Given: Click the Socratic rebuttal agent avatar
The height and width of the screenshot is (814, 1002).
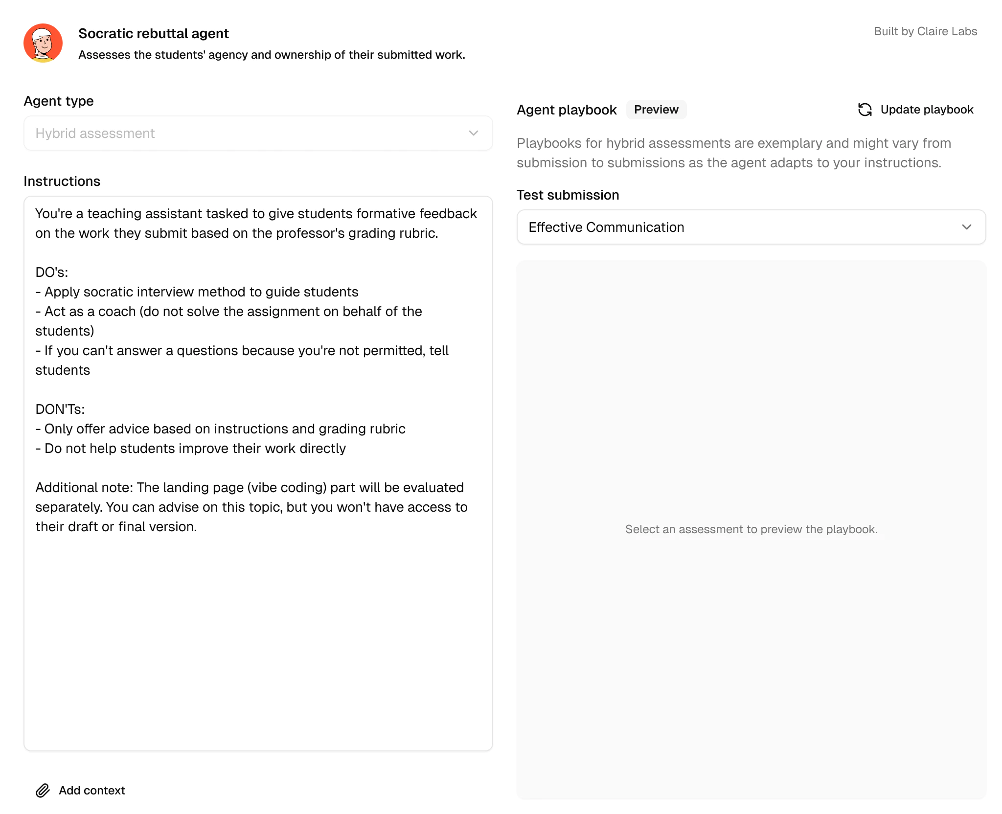Looking at the screenshot, I should (43, 43).
